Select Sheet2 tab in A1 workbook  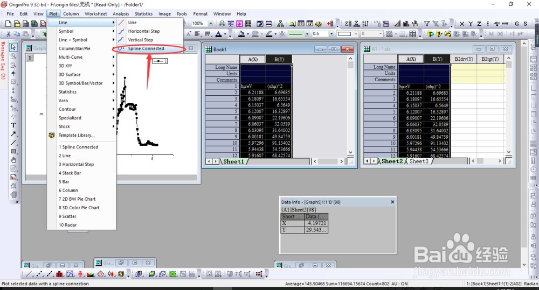click(392, 161)
